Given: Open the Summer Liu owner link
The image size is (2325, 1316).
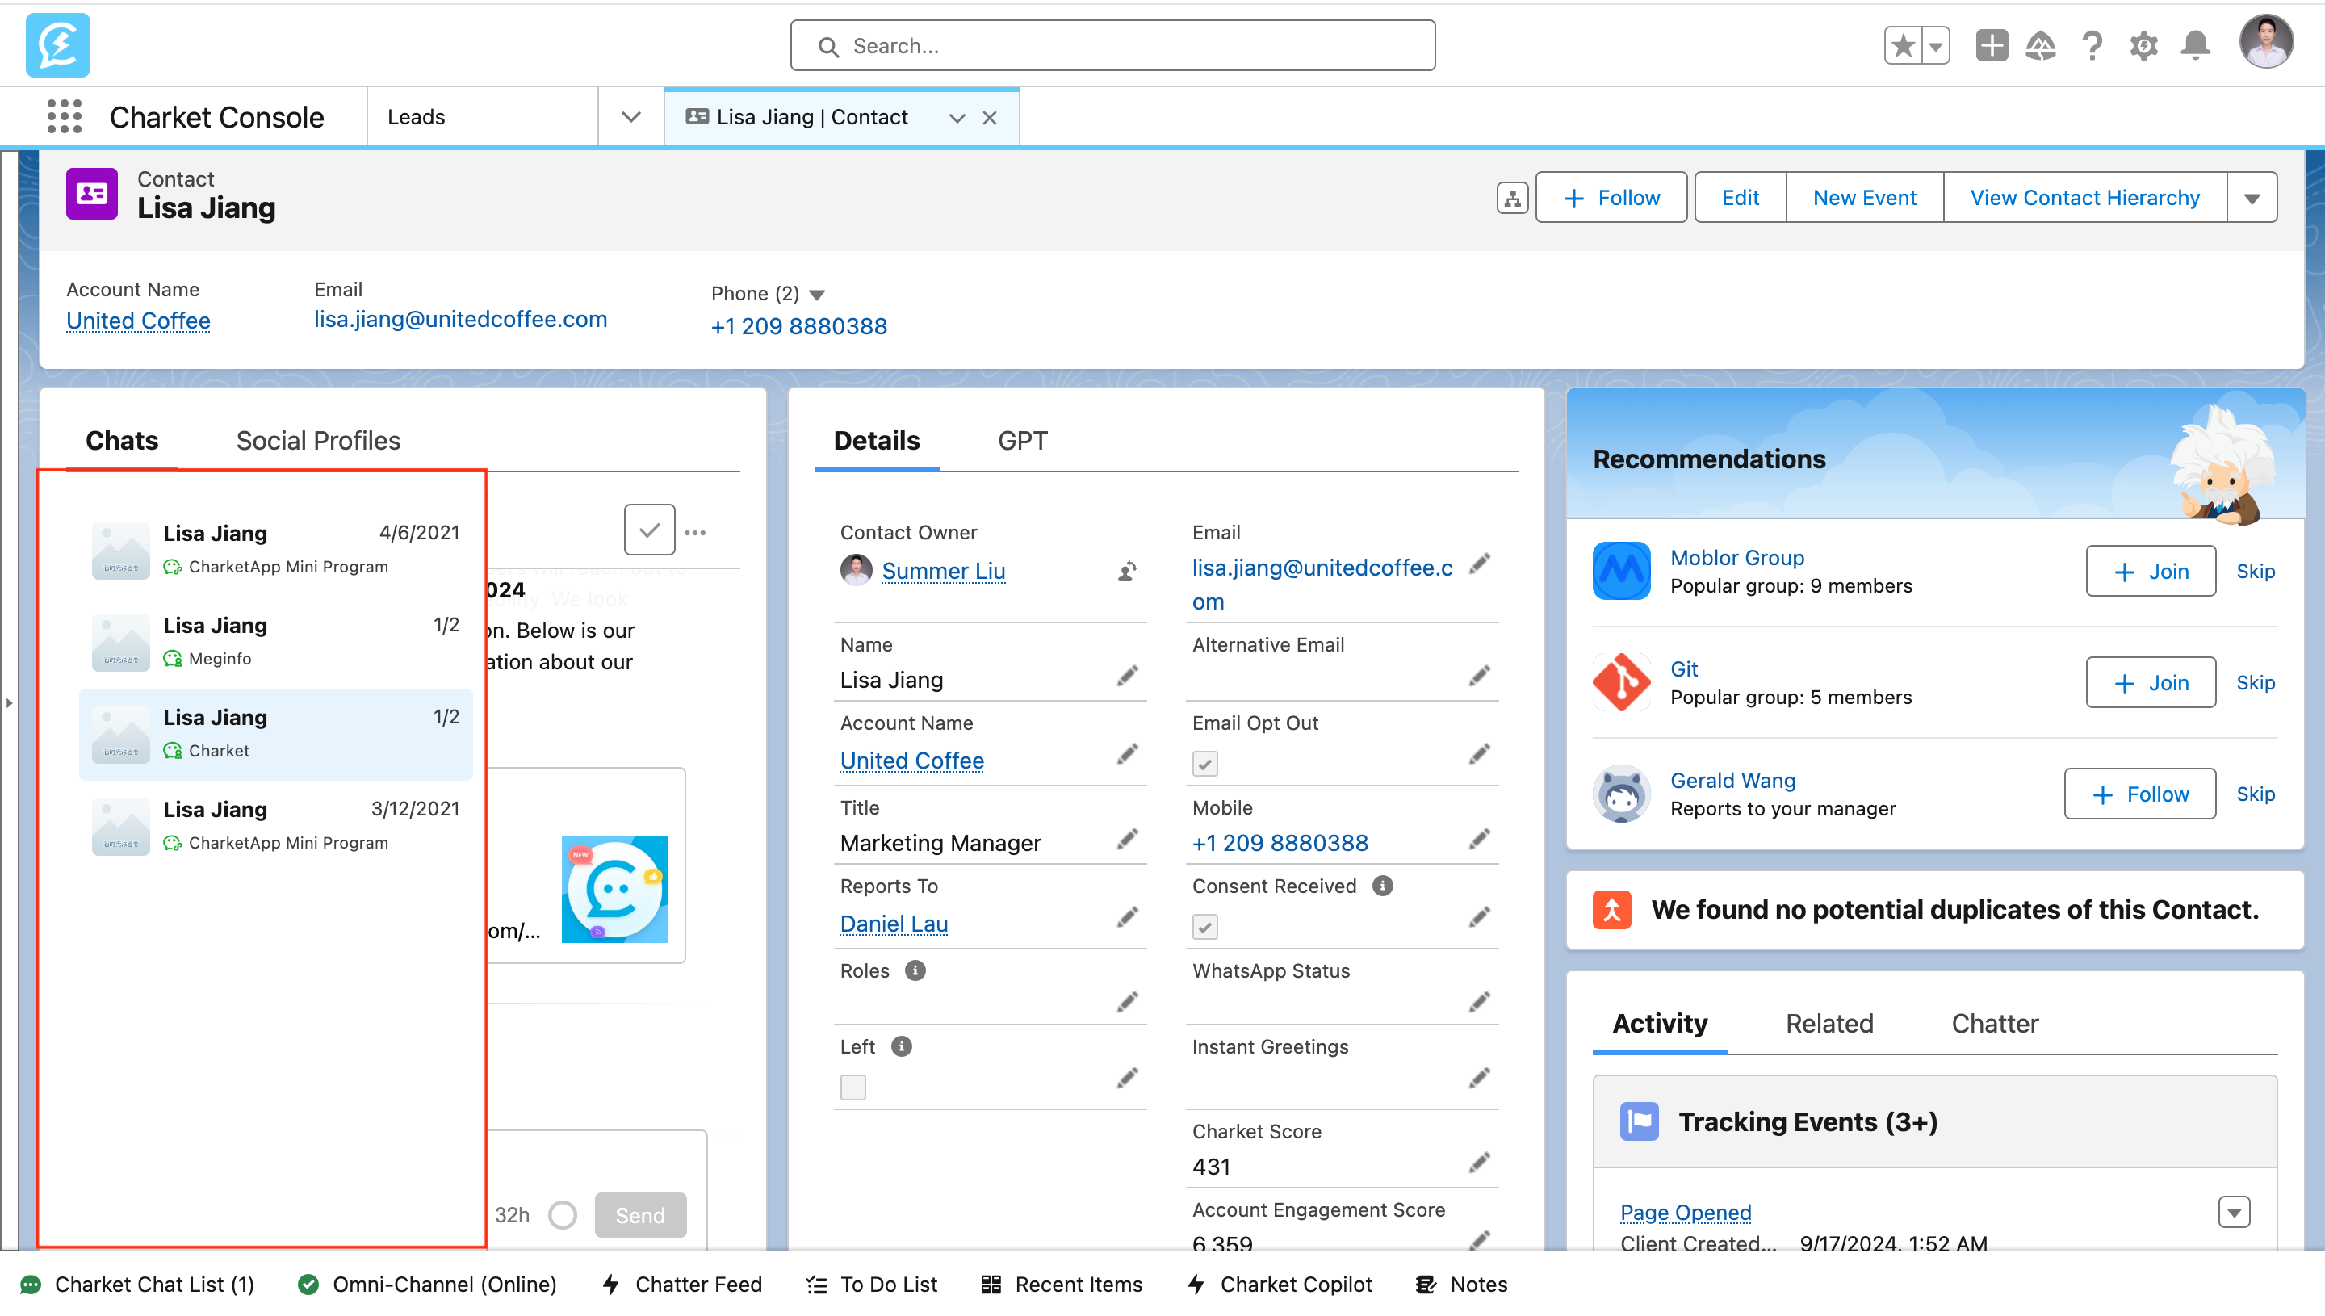Looking at the screenshot, I should pos(942,572).
